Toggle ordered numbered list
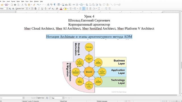Screen dimensions: 182x102 click(75, 8)
